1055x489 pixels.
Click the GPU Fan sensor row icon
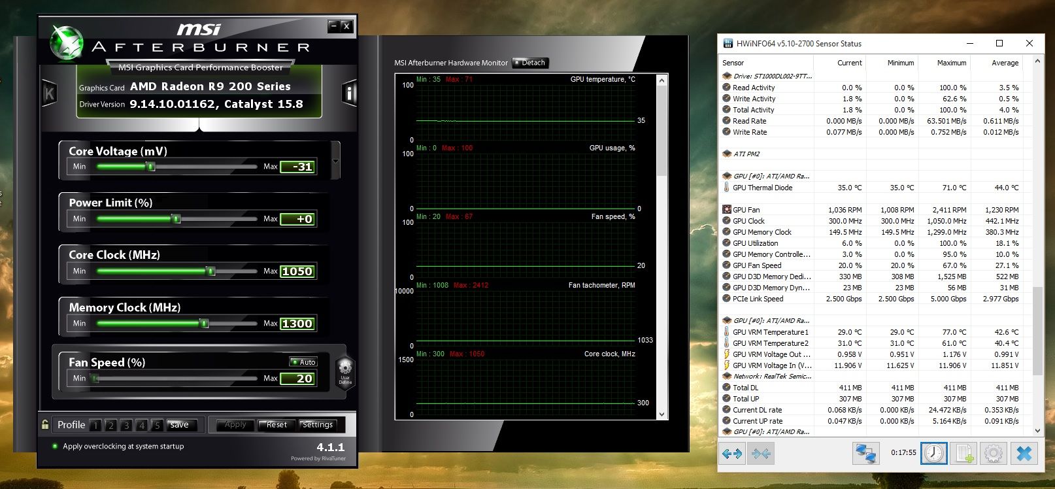pos(726,210)
